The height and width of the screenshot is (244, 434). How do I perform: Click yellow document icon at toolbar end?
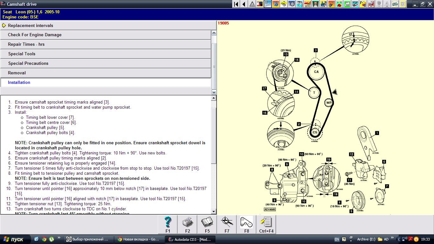[x=403, y=4]
